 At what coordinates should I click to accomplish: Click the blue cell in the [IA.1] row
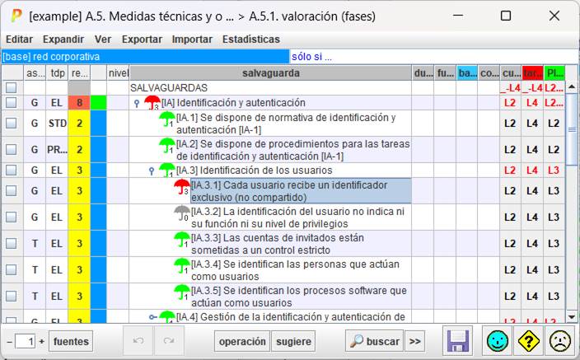[99, 124]
